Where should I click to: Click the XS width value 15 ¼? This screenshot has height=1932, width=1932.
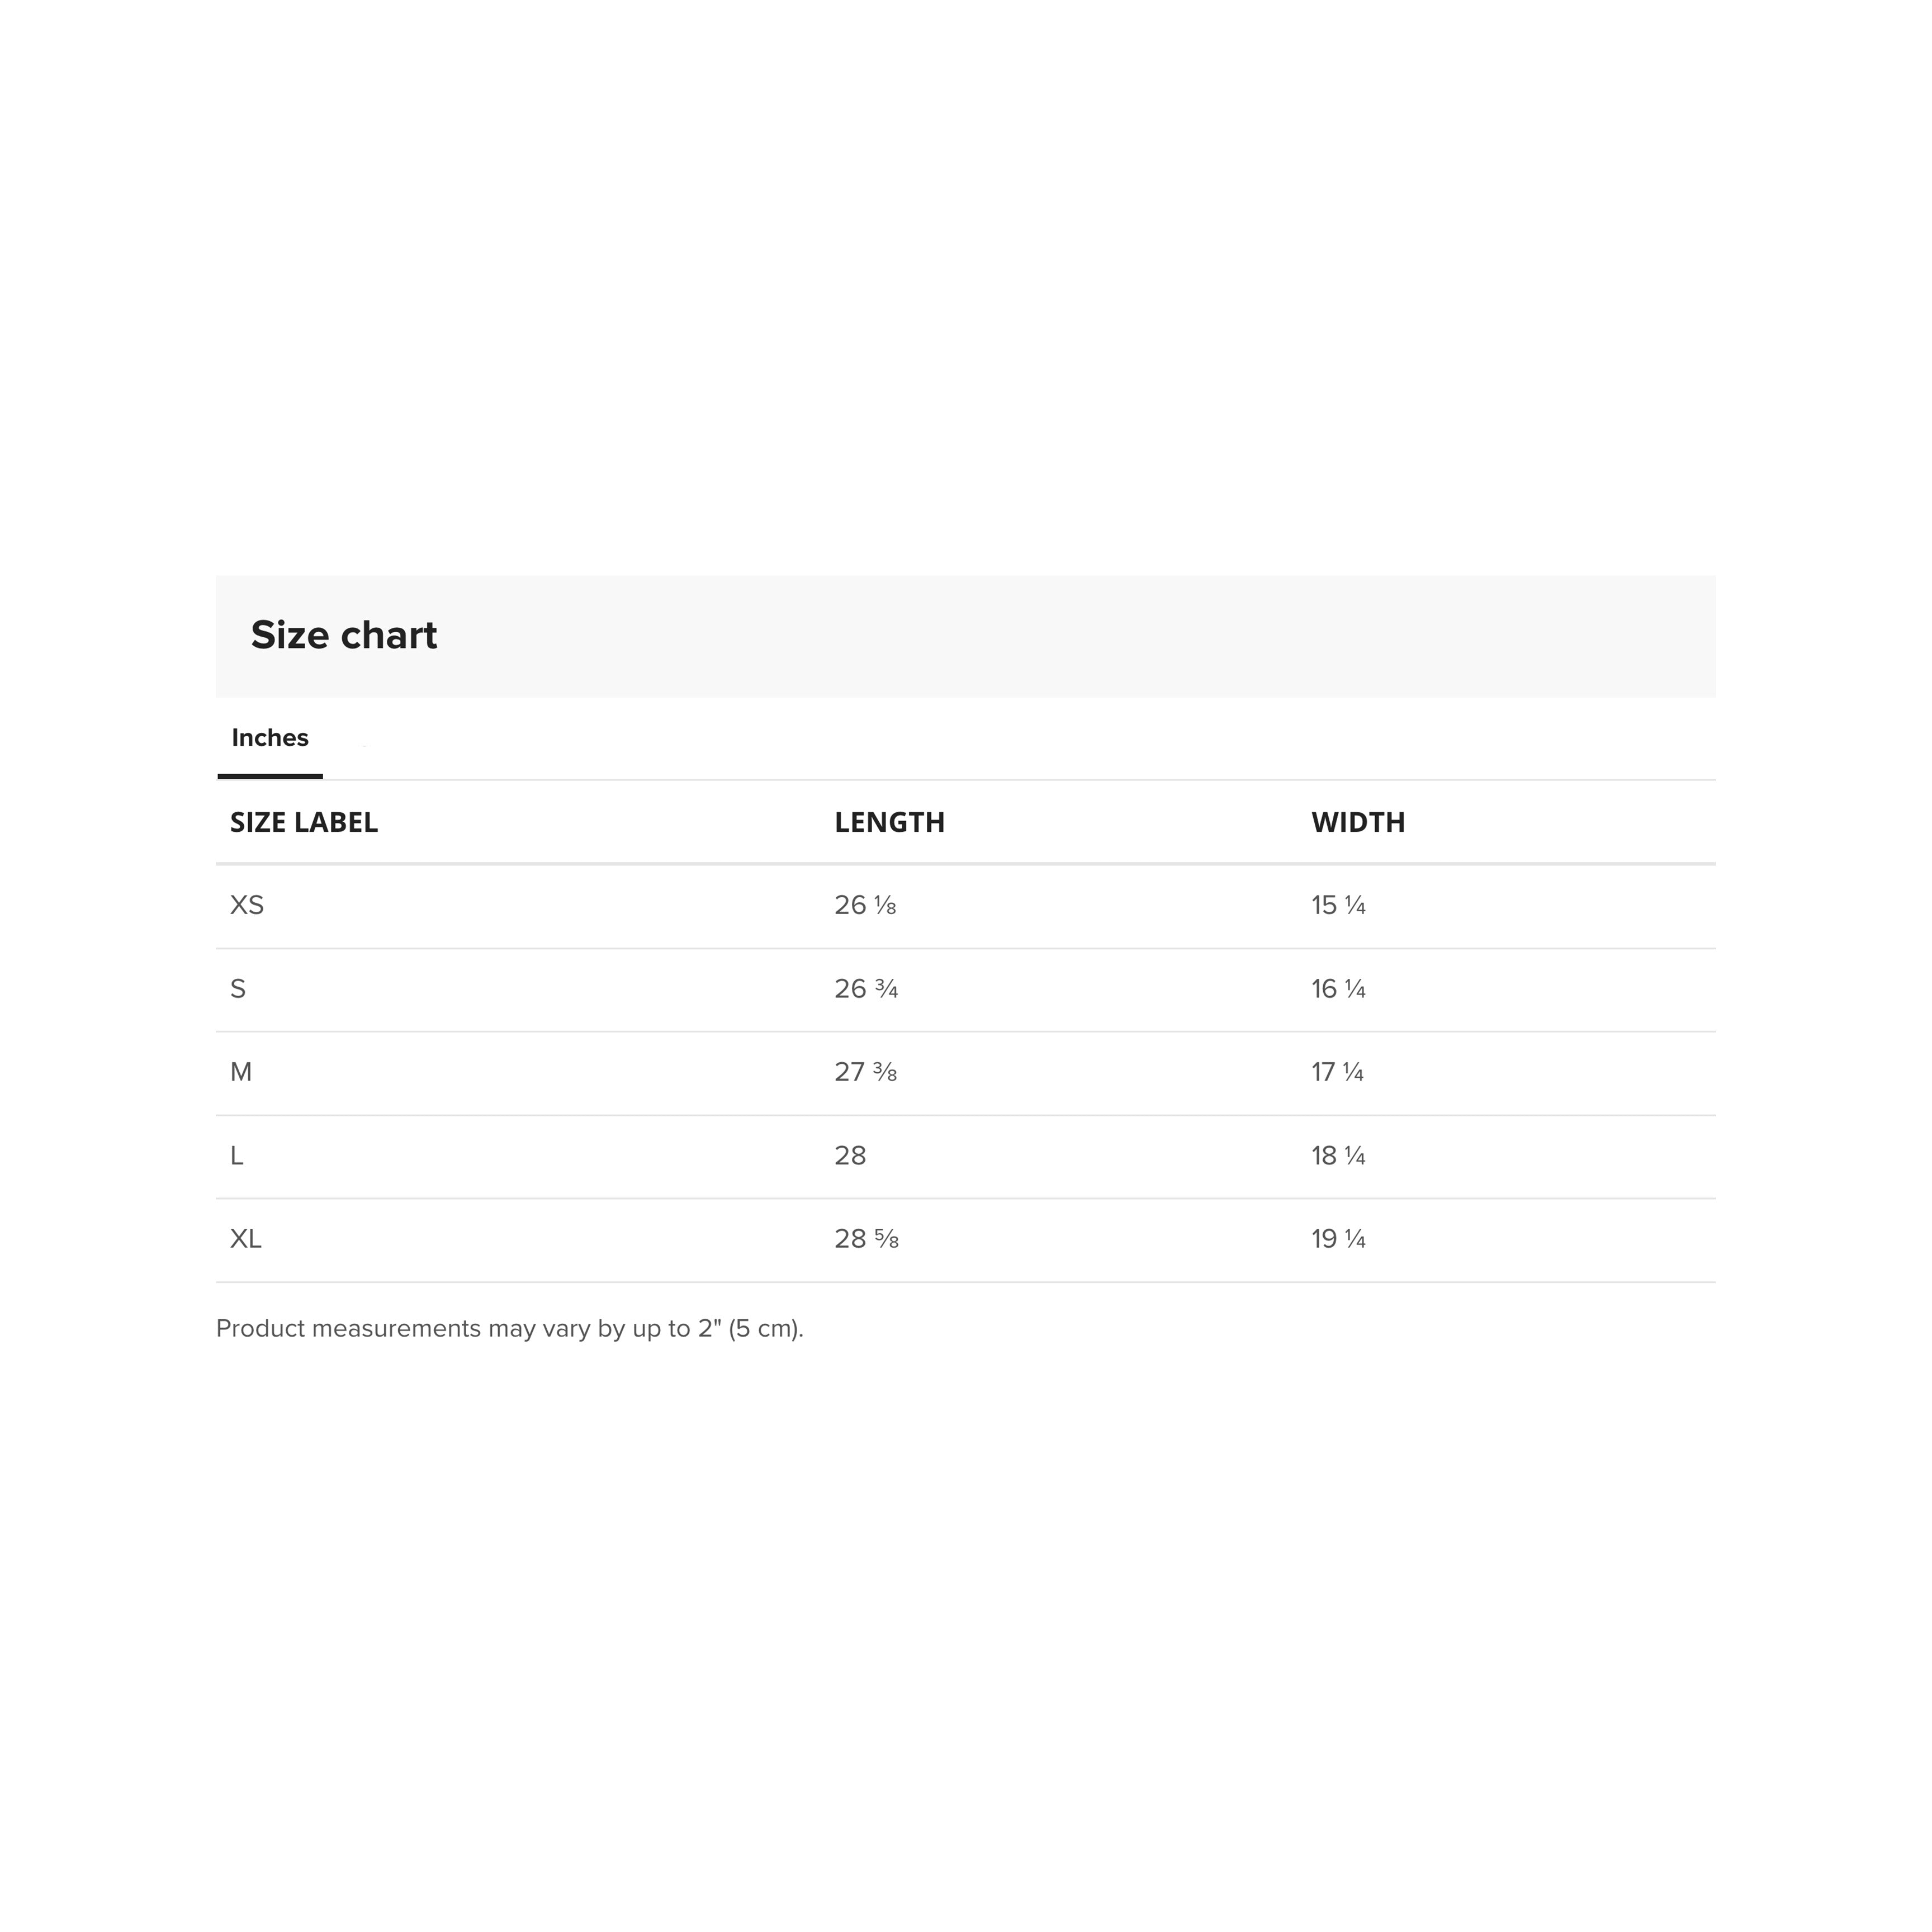point(1339,906)
